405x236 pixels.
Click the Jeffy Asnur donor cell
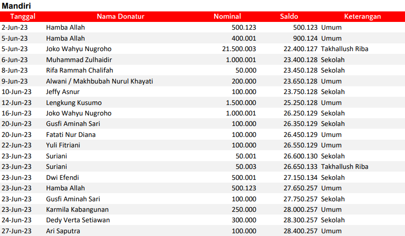click(x=63, y=92)
